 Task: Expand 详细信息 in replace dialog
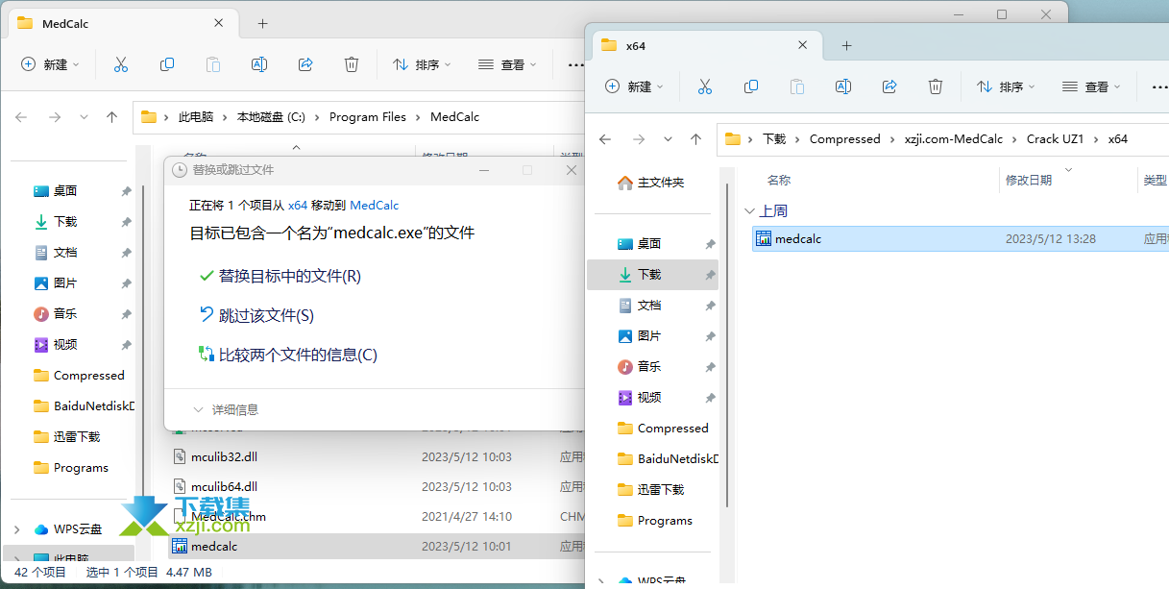[226, 409]
